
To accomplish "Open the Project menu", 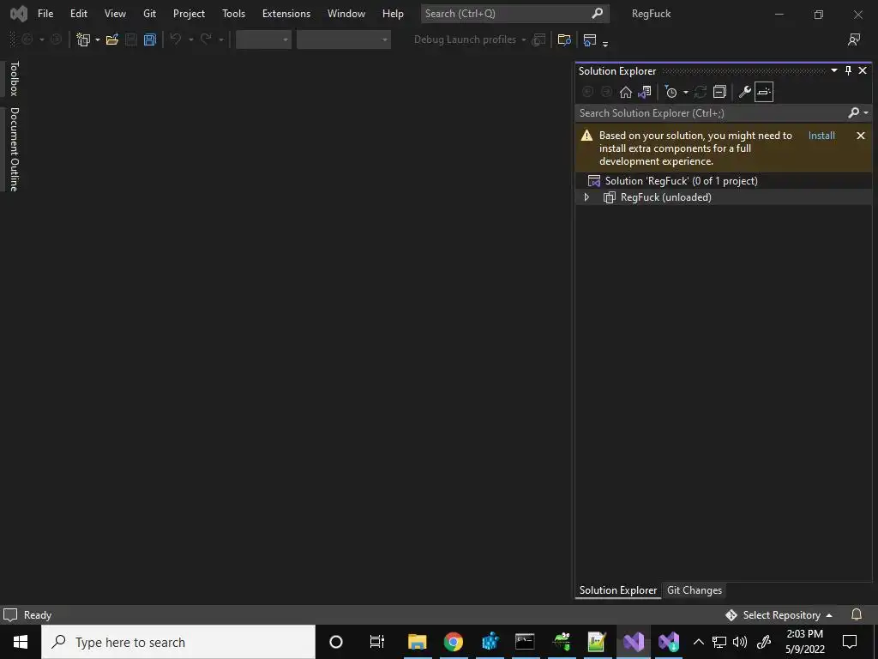I will point(189,14).
